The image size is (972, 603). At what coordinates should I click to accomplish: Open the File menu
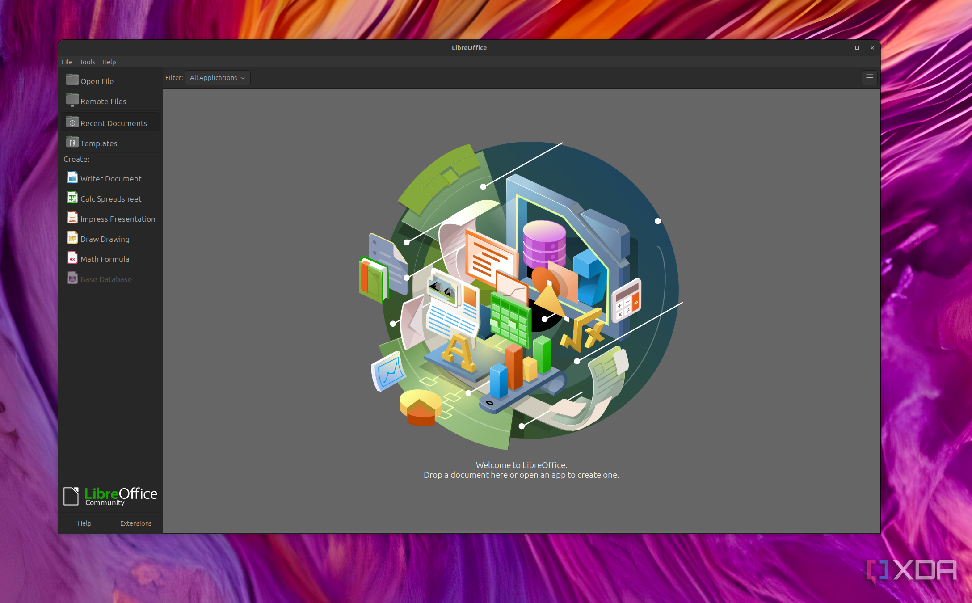pyautogui.click(x=67, y=62)
